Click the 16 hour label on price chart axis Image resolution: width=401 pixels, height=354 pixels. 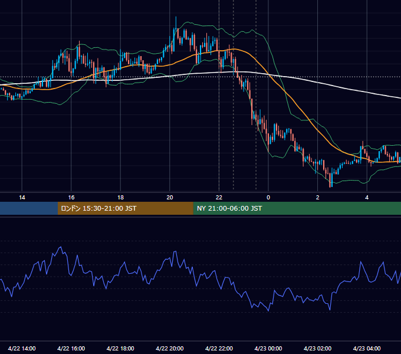click(x=71, y=198)
